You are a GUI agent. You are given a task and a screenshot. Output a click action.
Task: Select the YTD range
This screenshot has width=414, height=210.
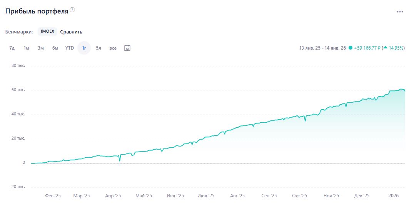coord(70,48)
